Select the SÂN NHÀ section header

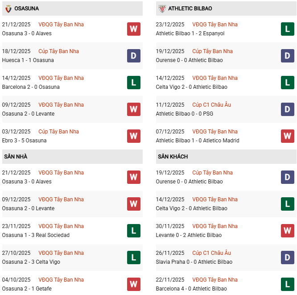pos(16,157)
